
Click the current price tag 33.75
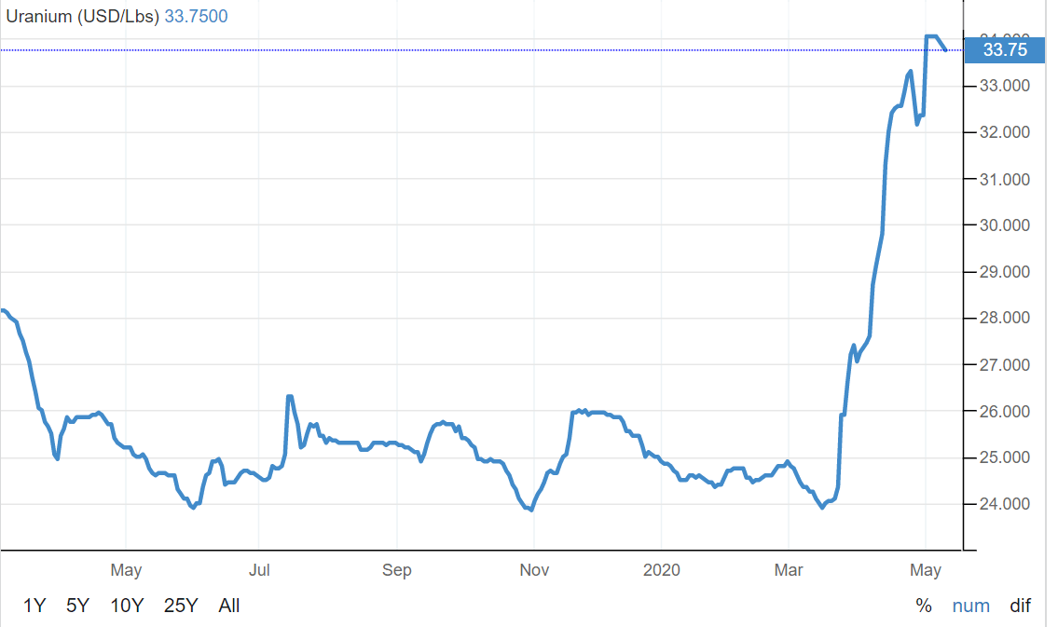[1005, 50]
